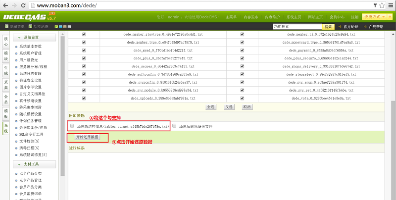Click the DedeCMS v5.7 logo
This screenshot has width=396, height=200.
tap(29, 17)
